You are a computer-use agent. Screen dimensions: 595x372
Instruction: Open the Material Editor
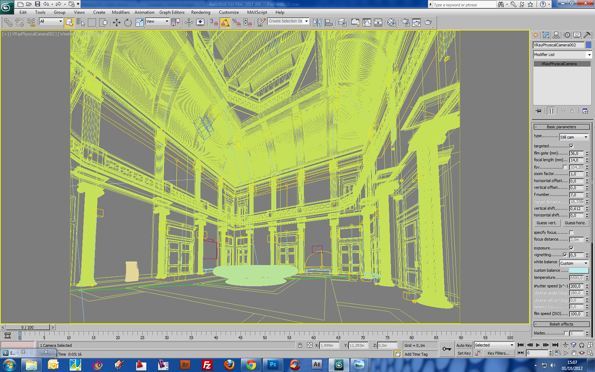(392, 23)
